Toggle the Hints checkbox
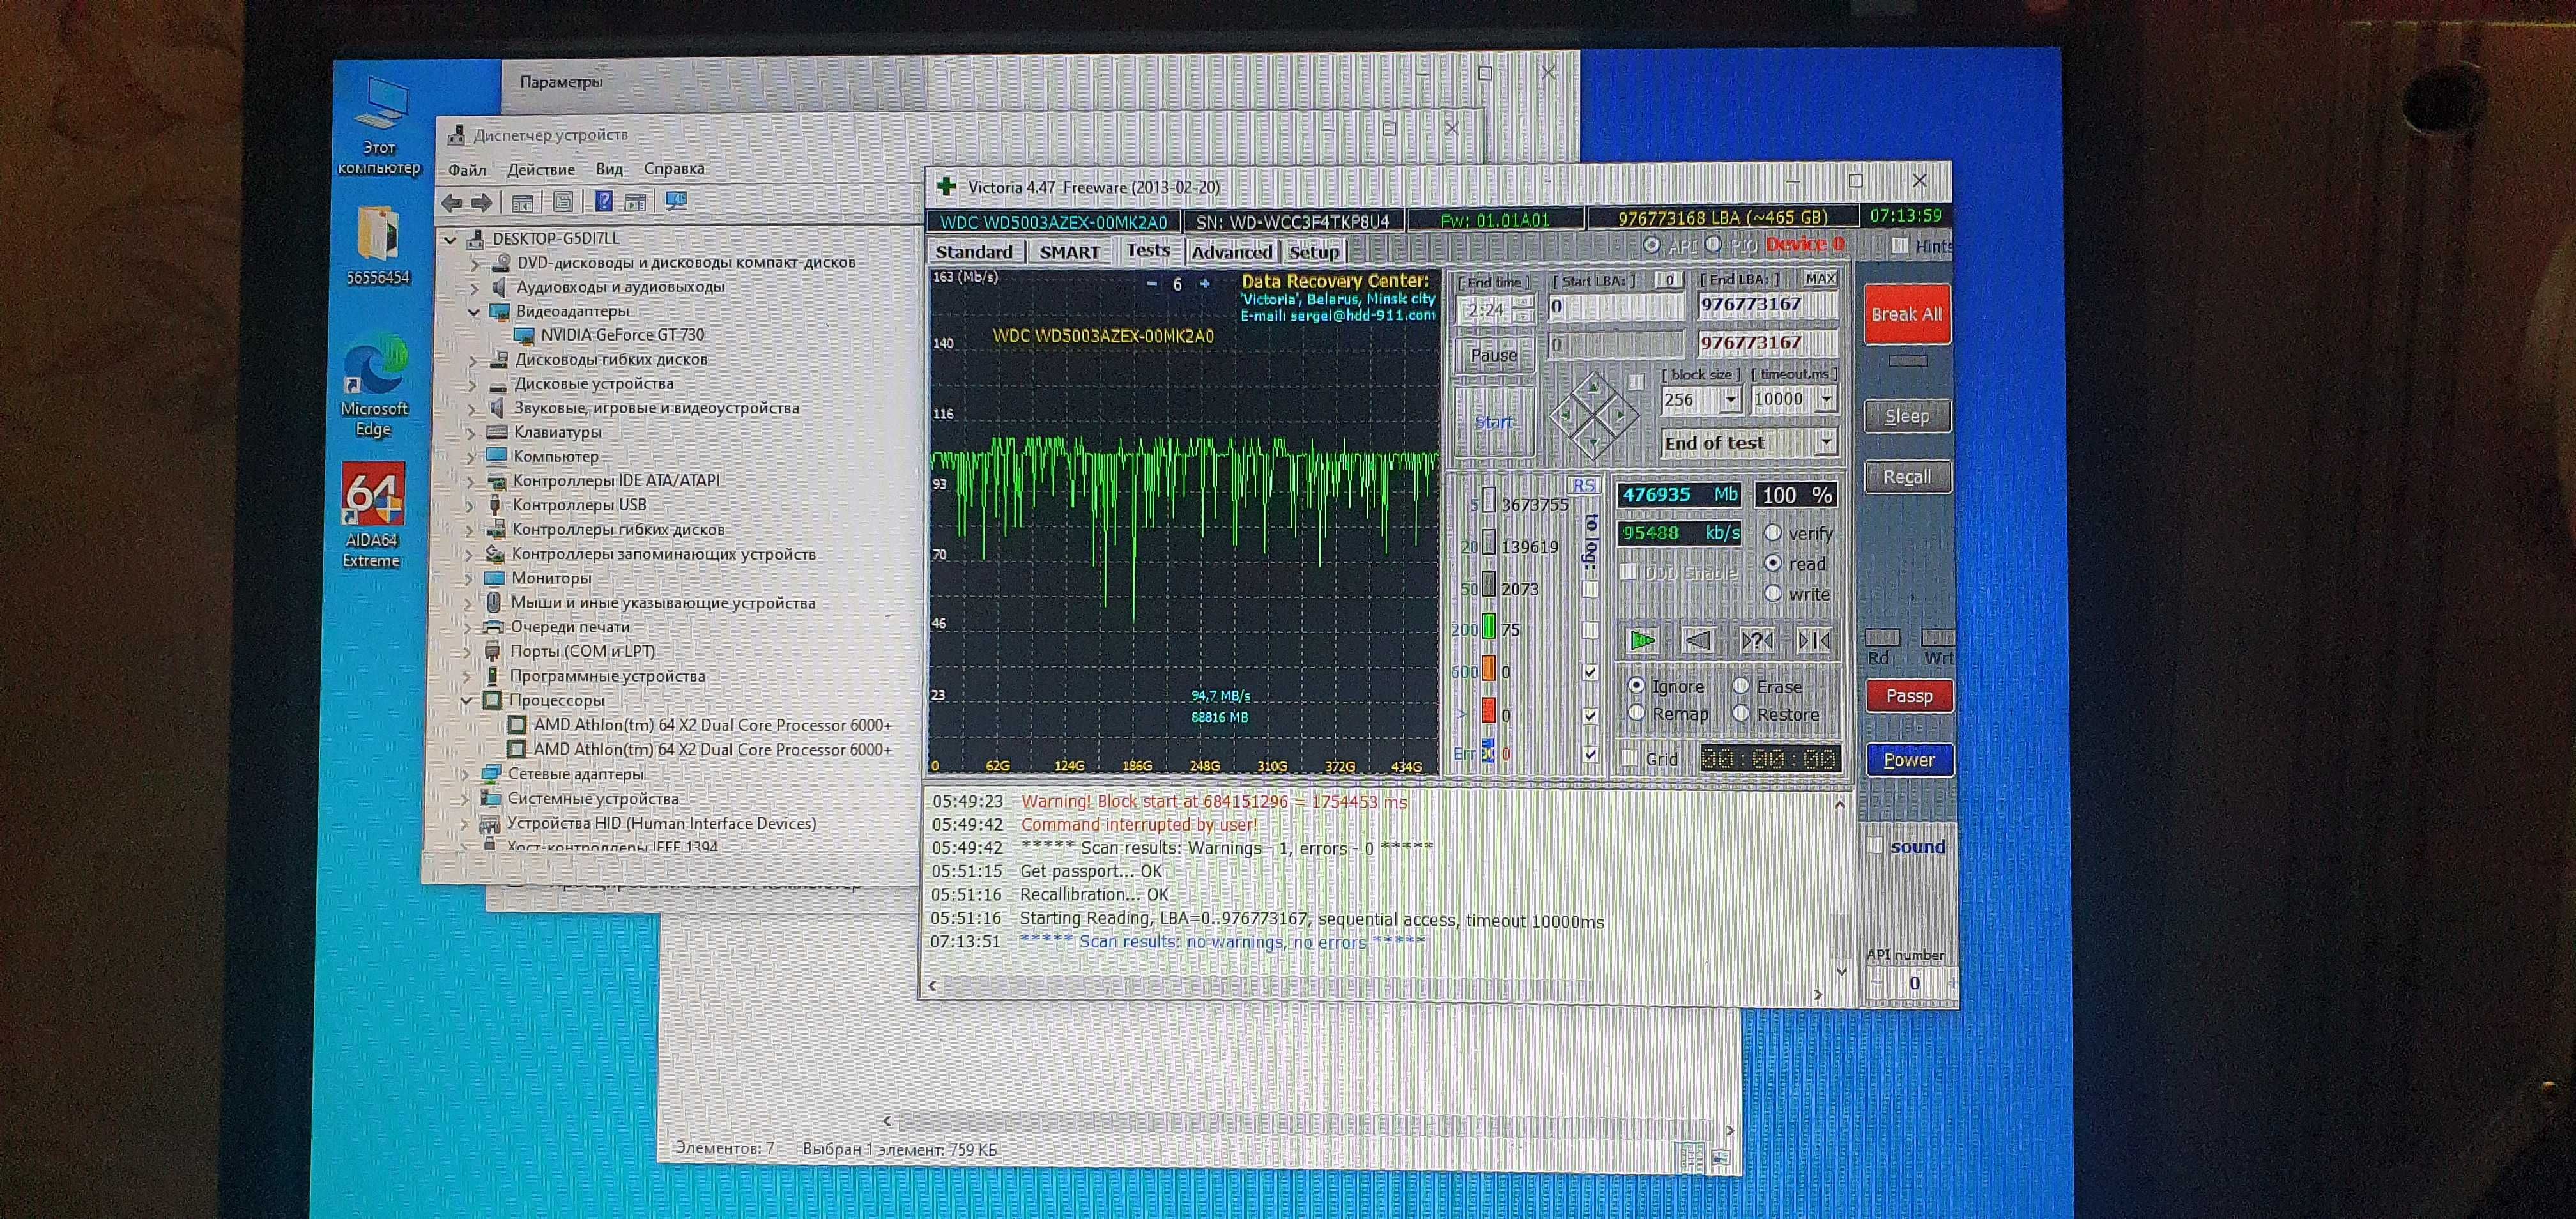This screenshot has width=2576, height=1219. (x=1900, y=245)
